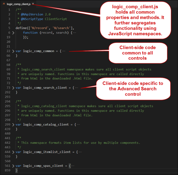Viewport: 178px width, 175px height.
Task: Click the @NScriptType ClientScript annotation
Action: click(x=44, y=19)
